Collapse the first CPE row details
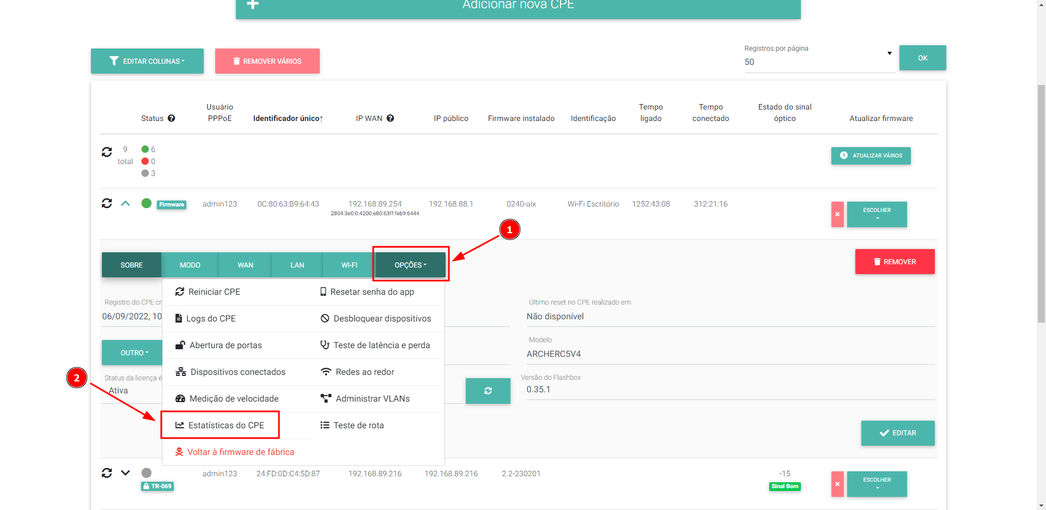Image resolution: width=1046 pixels, height=510 pixels. (125, 203)
